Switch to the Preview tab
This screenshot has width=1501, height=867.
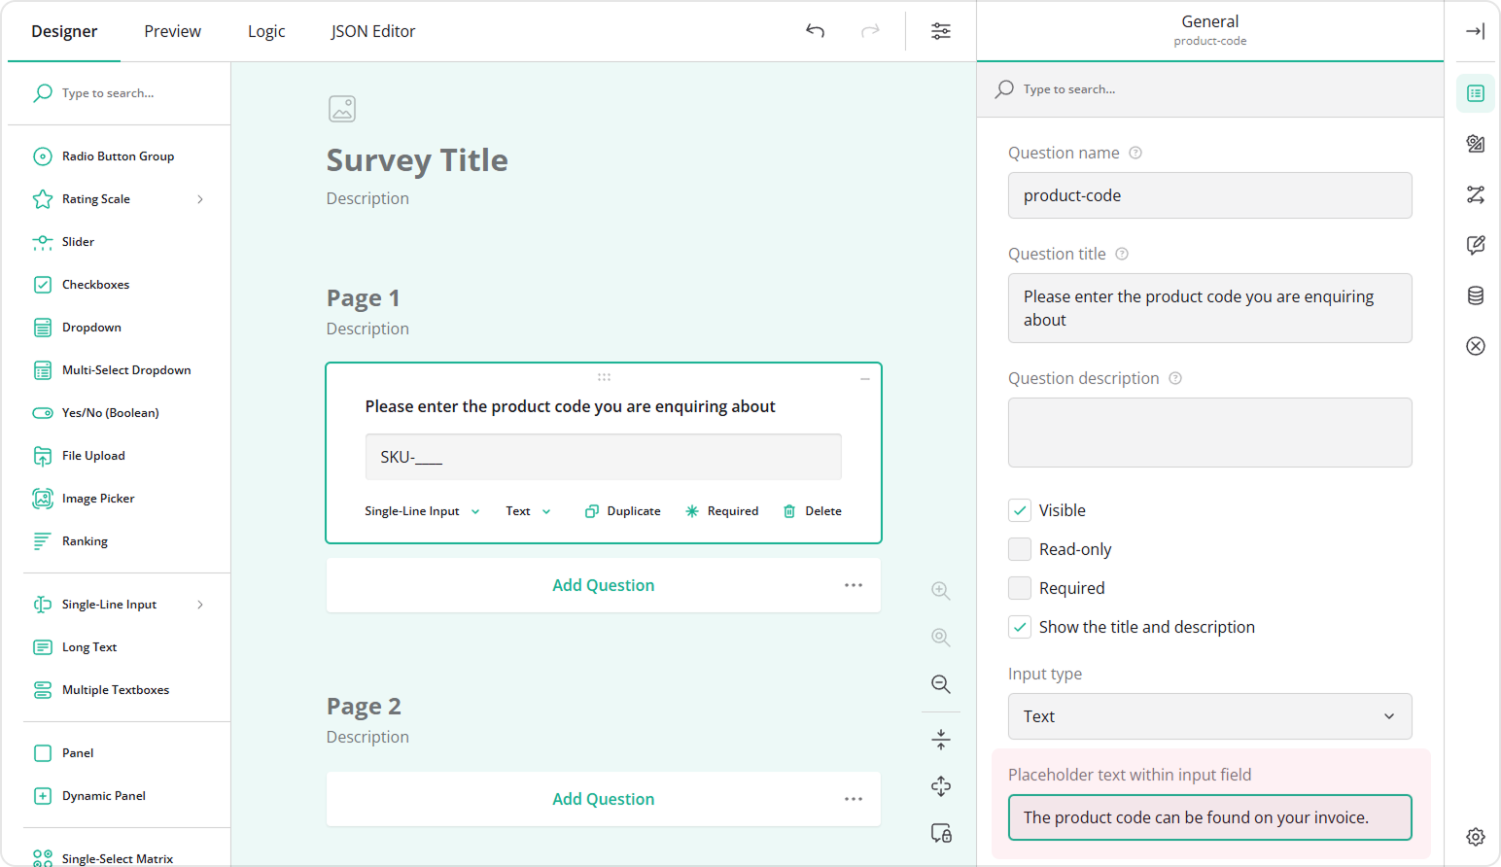pos(172,30)
